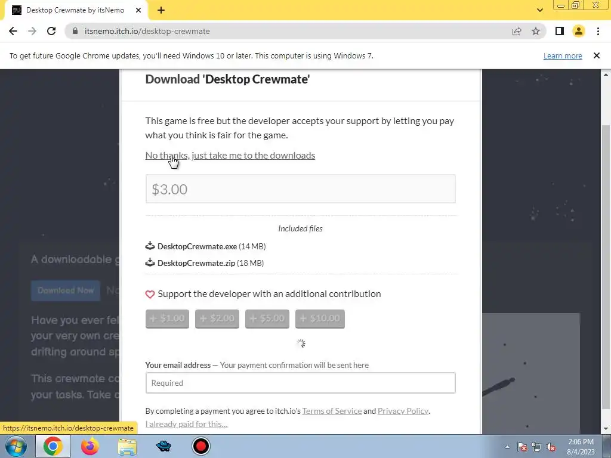Screen dimensions: 611x458
Task: Click the address bar URL
Action: pyautogui.click(x=147, y=31)
